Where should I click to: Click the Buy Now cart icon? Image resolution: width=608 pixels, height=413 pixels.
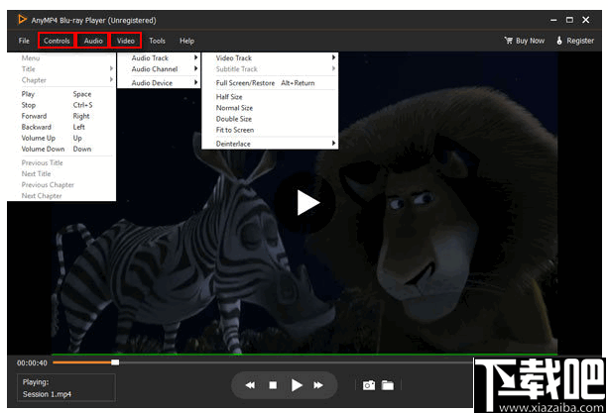tap(509, 41)
